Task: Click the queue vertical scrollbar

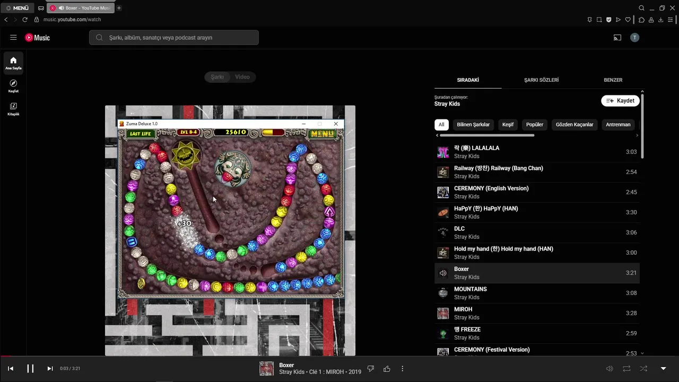Action: point(642,126)
